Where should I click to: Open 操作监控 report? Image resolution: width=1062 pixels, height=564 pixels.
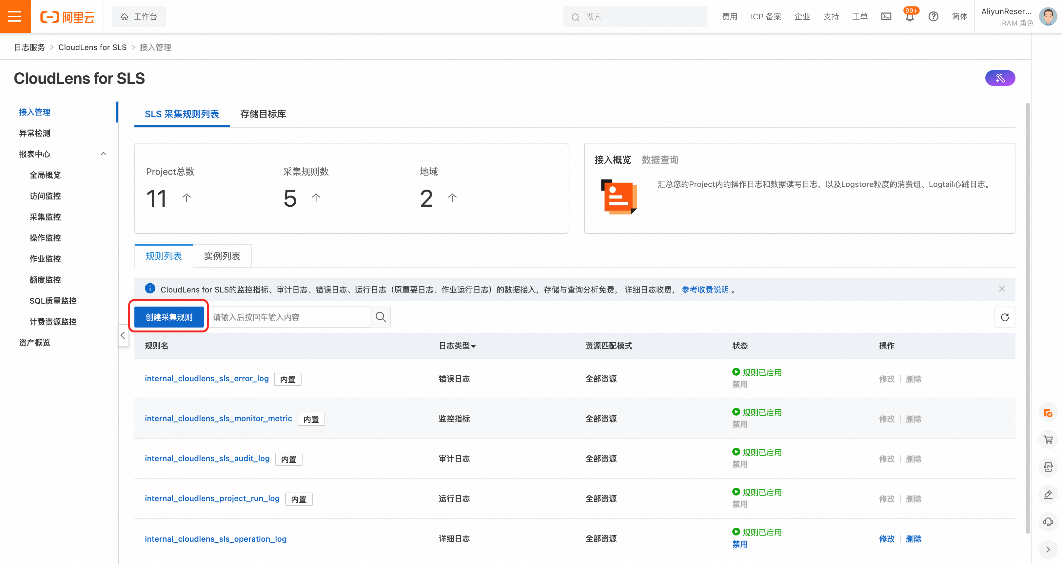tap(45, 238)
